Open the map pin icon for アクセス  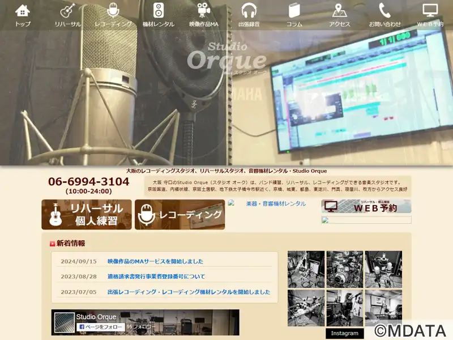[339, 10]
